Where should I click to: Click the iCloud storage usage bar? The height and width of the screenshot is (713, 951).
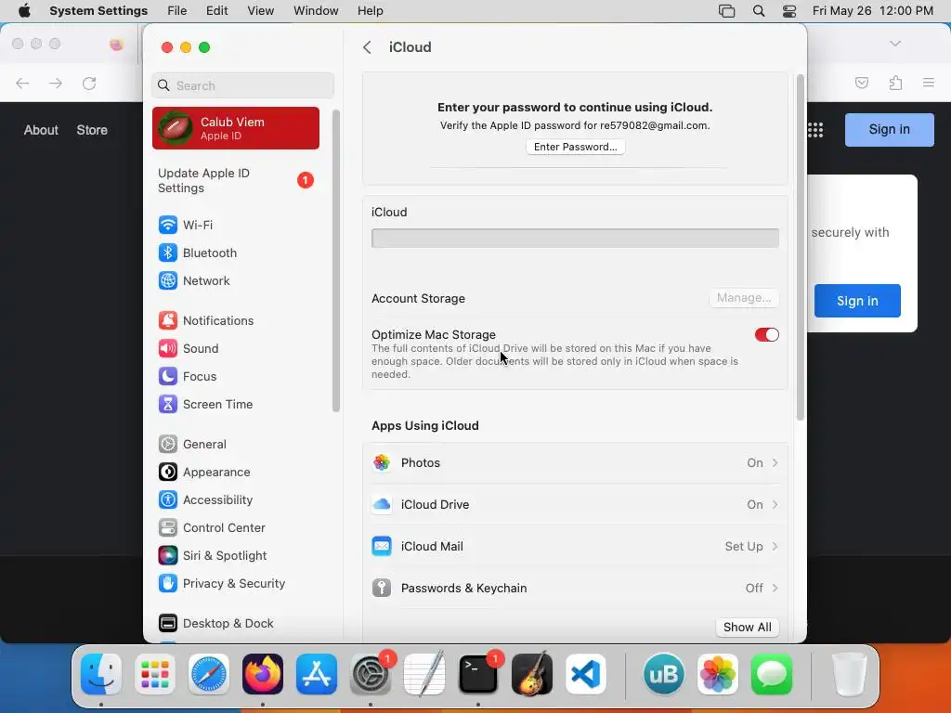tap(575, 239)
